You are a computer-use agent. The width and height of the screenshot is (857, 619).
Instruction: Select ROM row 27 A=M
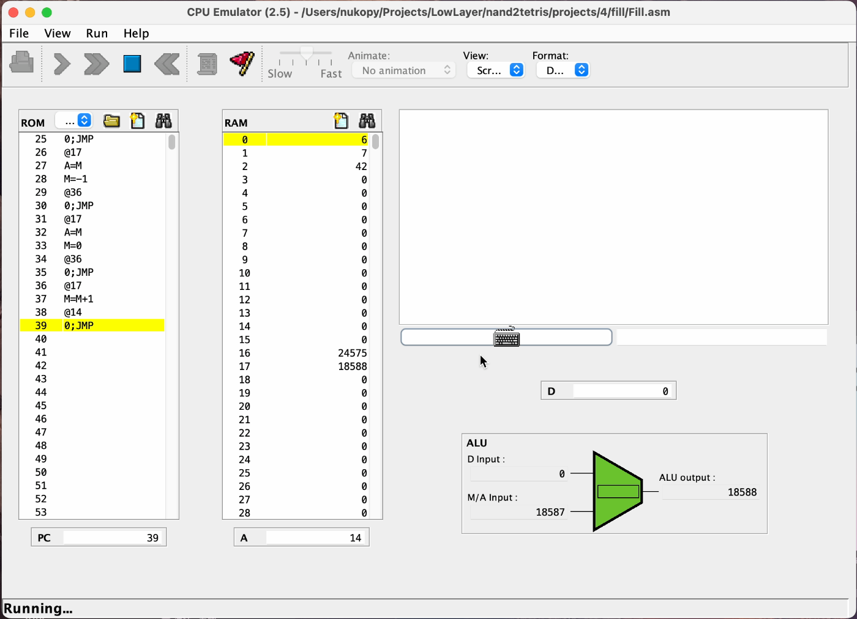(x=92, y=165)
